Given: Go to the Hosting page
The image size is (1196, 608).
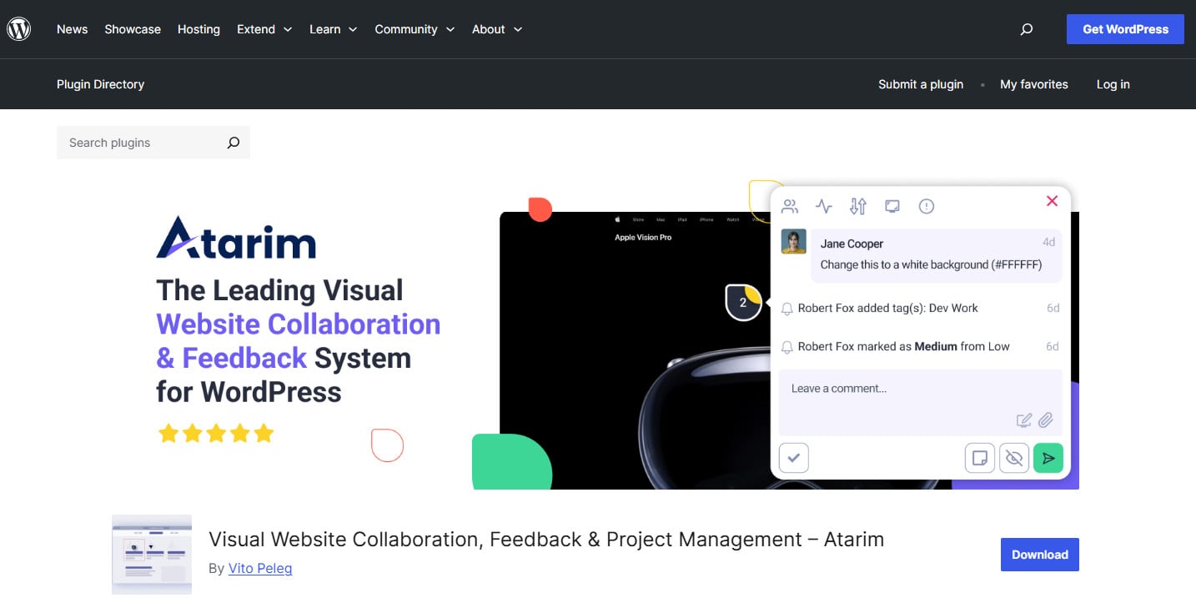Looking at the screenshot, I should (x=198, y=29).
